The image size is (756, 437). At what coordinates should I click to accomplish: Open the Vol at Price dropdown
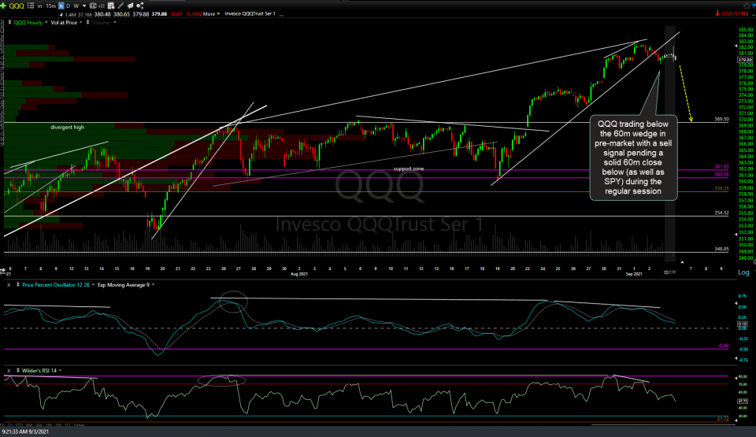click(80, 23)
